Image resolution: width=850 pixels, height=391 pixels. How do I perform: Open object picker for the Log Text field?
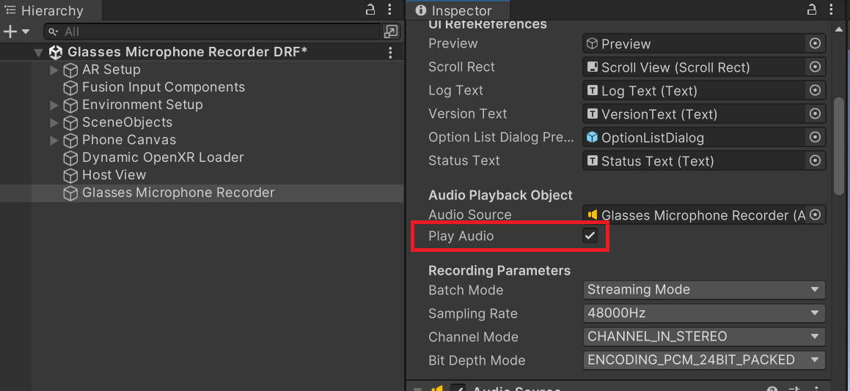pos(815,91)
